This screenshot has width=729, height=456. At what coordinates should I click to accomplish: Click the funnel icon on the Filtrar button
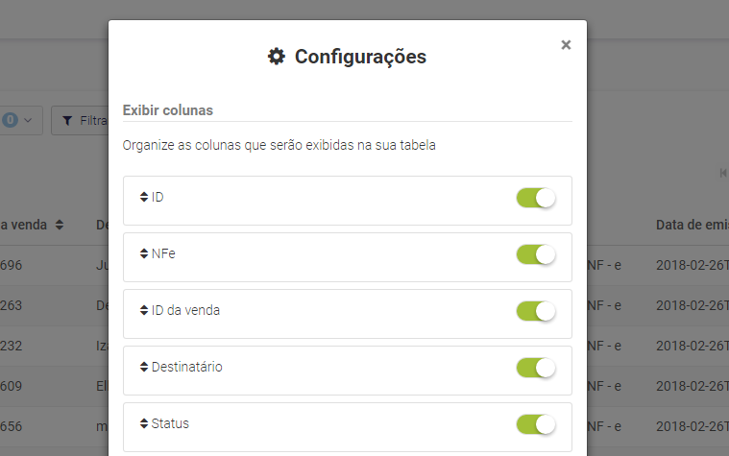click(x=67, y=121)
